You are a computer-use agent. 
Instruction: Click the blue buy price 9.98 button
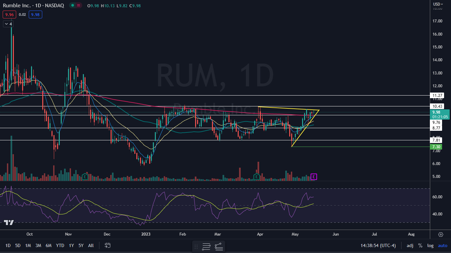coord(35,14)
